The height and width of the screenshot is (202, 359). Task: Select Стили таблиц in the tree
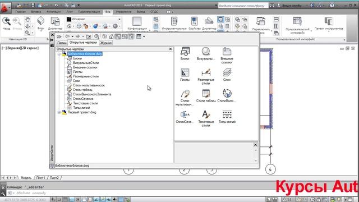(82, 90)
